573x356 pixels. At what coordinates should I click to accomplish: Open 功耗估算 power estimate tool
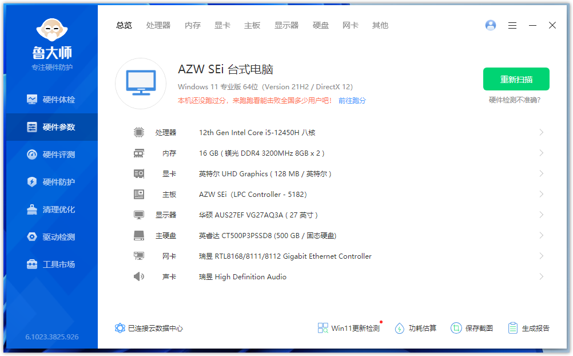[416, 329]
